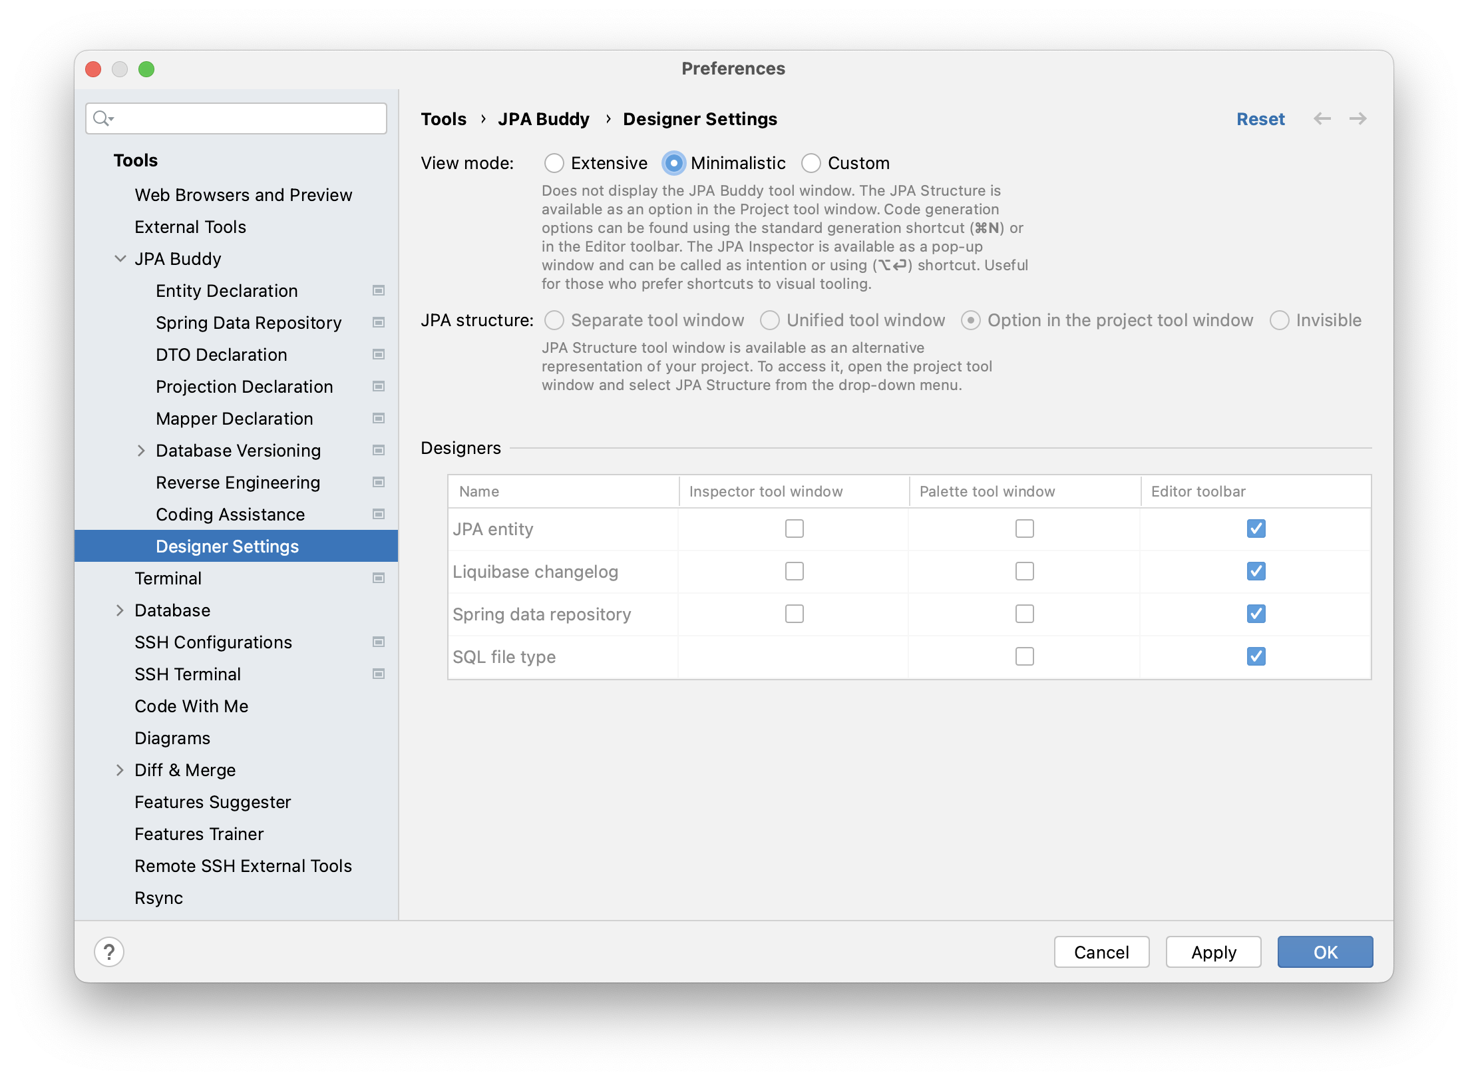This screenshot has height=1081, width=1468.
Task: Enable Inspector tool window for JPA entity
Action: pyautogui.click(x=794, y=529)
